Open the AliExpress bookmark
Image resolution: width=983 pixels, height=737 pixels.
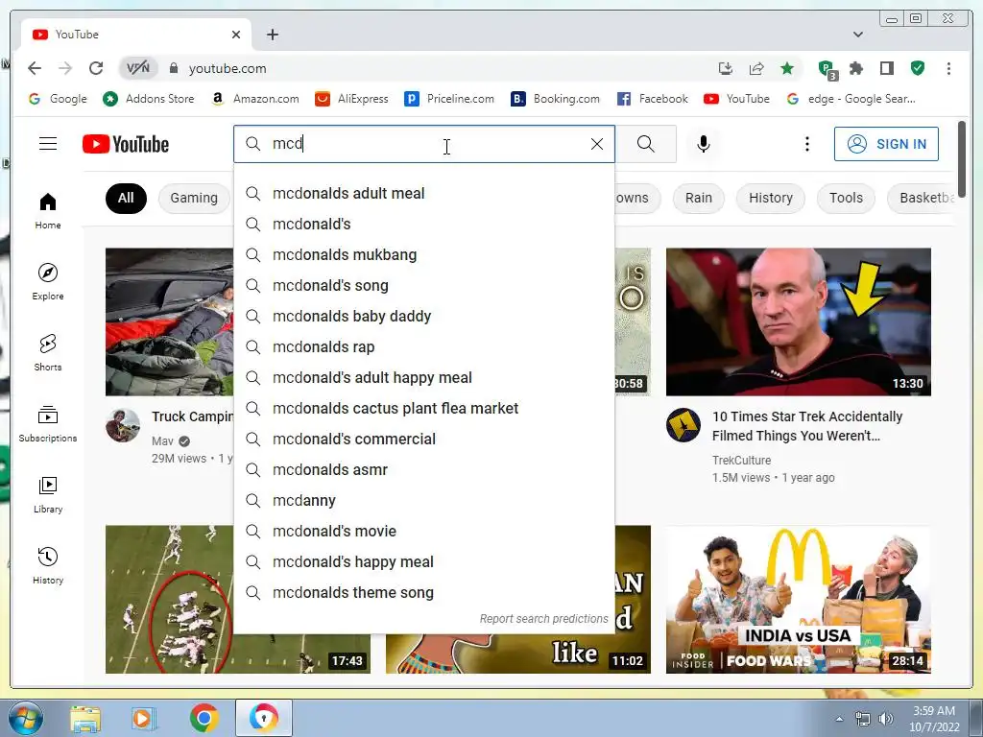[x=351, y=99]
